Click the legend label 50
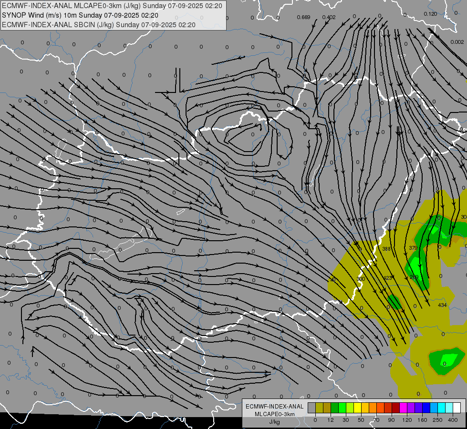This screenshot has width=467, height=429. [361, 420]
